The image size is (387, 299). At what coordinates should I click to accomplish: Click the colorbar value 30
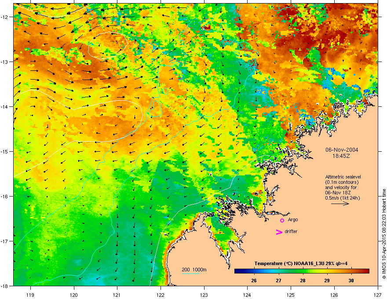coord(351,281)
